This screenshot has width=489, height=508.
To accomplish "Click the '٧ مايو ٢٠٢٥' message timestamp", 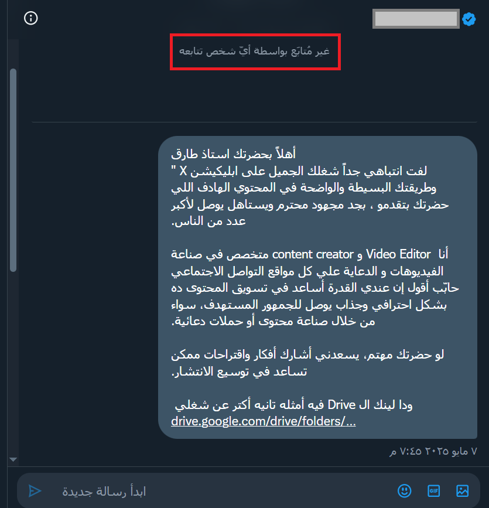I will pos(433,451).
